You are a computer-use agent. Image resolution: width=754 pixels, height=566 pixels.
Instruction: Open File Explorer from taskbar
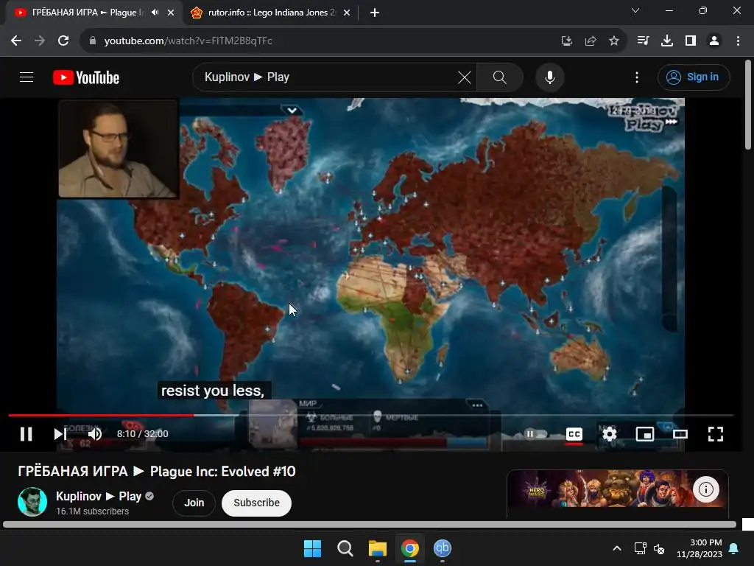click(378, 548)
